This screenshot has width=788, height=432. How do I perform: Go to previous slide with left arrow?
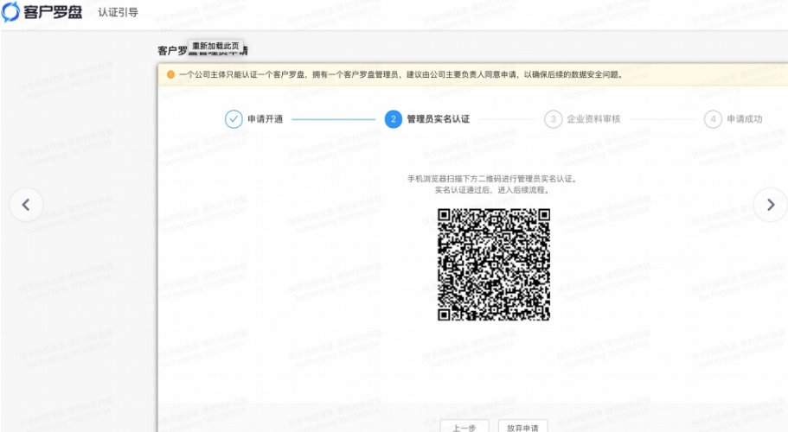(26, 205)
